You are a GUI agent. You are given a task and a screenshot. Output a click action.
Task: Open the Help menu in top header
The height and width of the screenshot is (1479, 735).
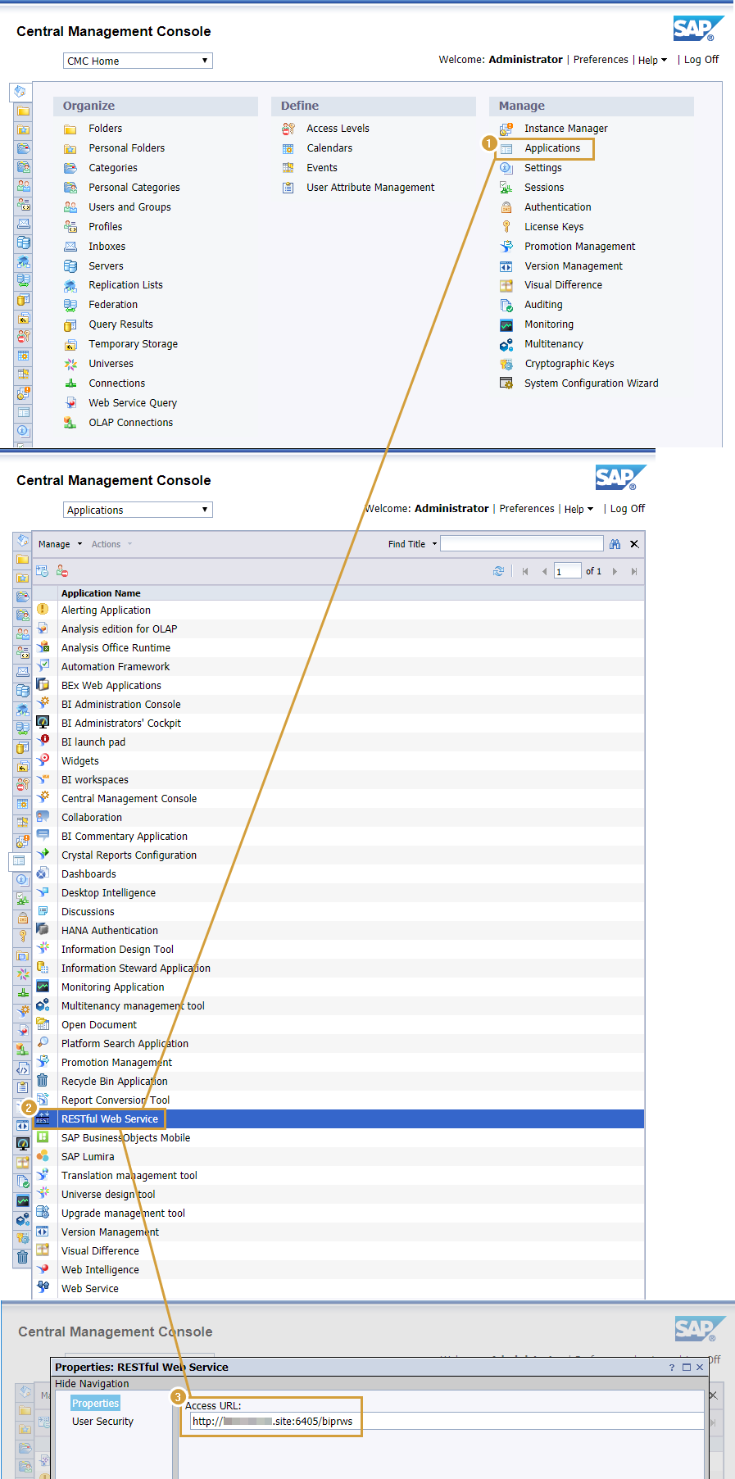click(x=652, y=60)
